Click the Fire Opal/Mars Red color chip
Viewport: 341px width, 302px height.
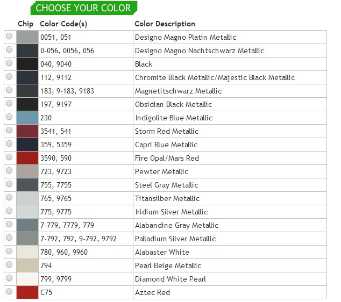coord(27,158)
